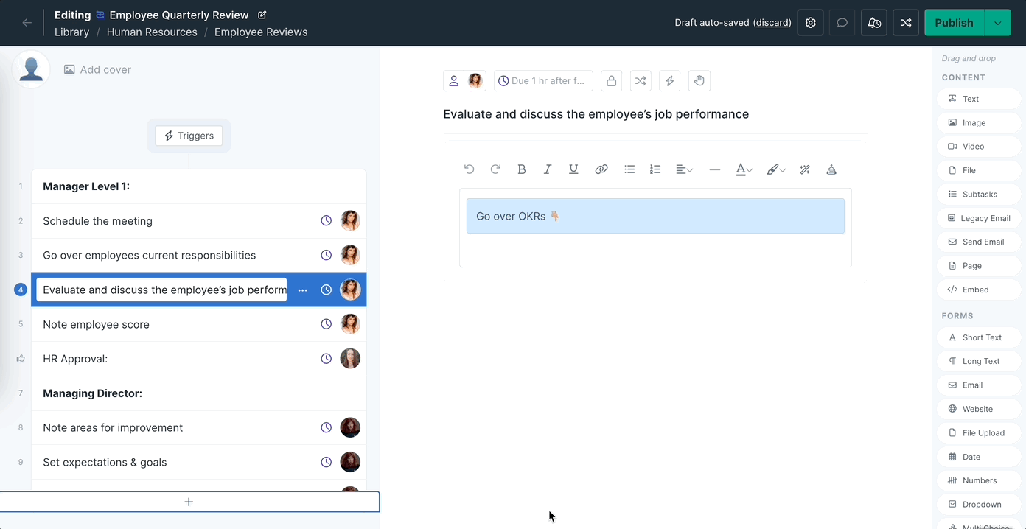Toggle bold formatting
This screenshot has height=529, width=1026.
(x=522, y=169)
